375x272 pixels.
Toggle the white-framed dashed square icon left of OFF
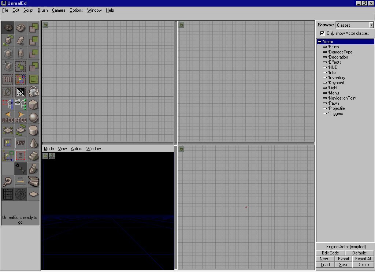point(8,144)
